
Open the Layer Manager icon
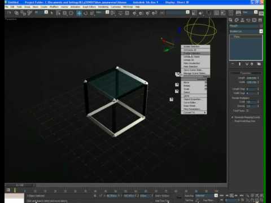pos(209,13)
